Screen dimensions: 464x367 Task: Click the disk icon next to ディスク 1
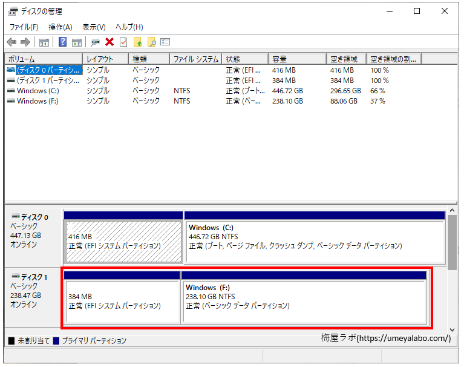tap(15, 276)
